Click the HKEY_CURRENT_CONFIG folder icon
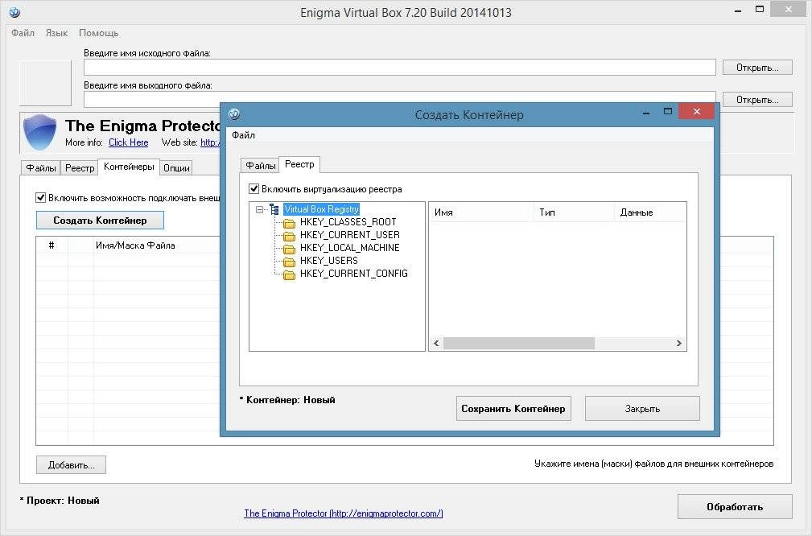This screenshot has height=536, width=812. tap(289, 275)
